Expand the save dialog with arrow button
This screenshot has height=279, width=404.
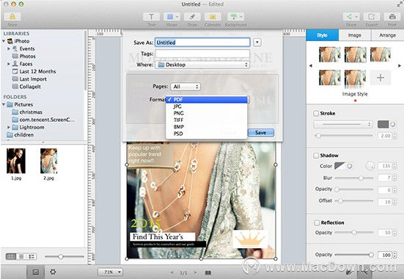(x=257, y=43)
